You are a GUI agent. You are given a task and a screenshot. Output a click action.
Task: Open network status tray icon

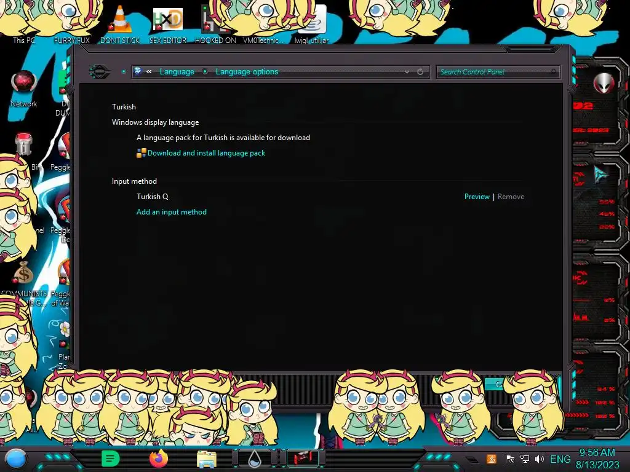coord(524,459)
